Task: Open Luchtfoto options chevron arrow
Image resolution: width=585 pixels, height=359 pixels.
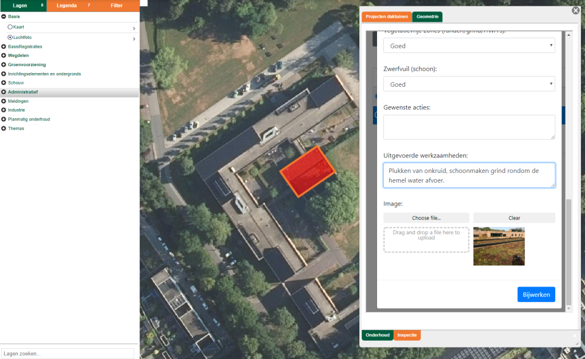Action: click(x=134, y=39)
